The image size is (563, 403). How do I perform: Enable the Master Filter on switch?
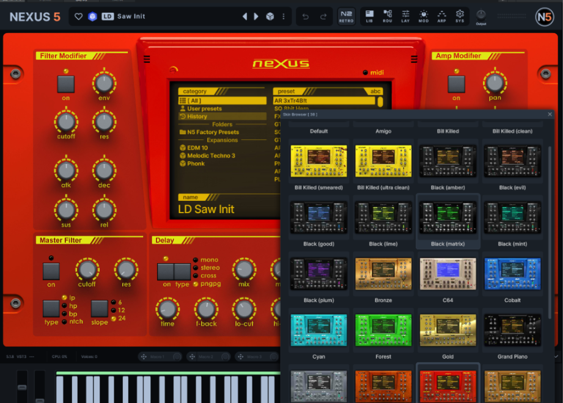tap(51, 271)
